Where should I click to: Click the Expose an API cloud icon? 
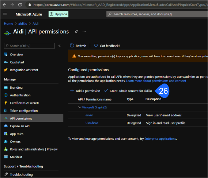pos(6,126)
